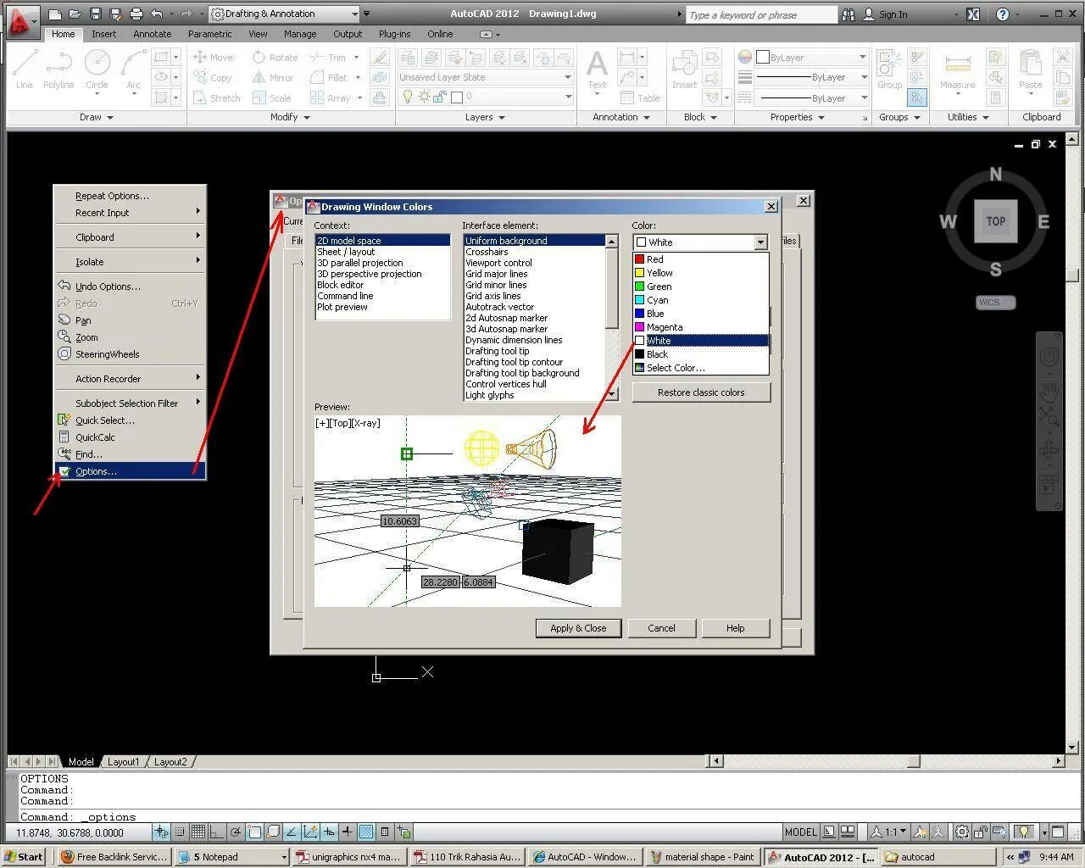Screen dimensions: 1085x868
Task: Select the Rotate modify tool
Action: click(275, 58)
